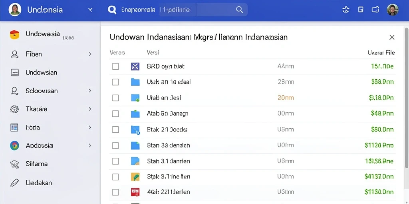Viewport: 409px width, 204px height.
Task: Enable the checkbox for Stala 3.T ine Iıen
Action: pyautogui.click(x=115, y=177)
